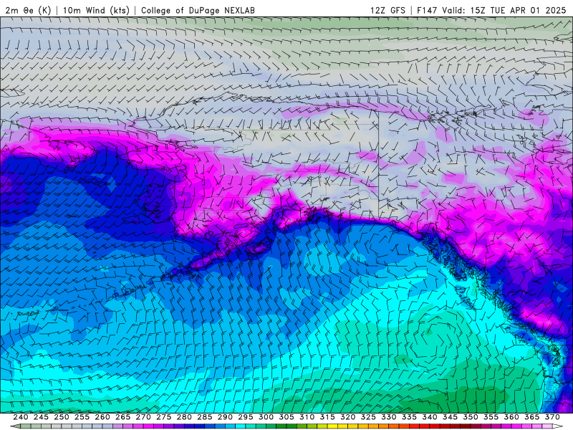Viewport: 573px width, 430px height.
Task: Click the 240 value on the legend
Action: (x=21, y=417)
